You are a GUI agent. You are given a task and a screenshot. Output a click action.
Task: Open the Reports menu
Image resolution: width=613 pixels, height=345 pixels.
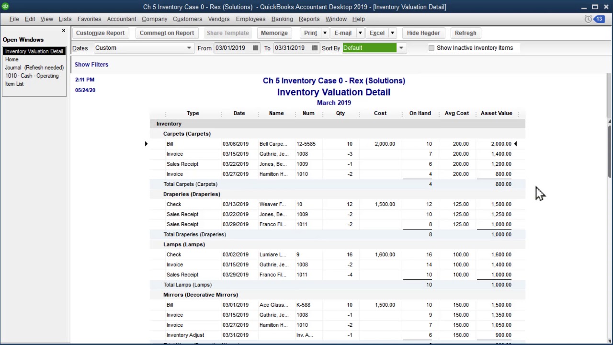309,19
